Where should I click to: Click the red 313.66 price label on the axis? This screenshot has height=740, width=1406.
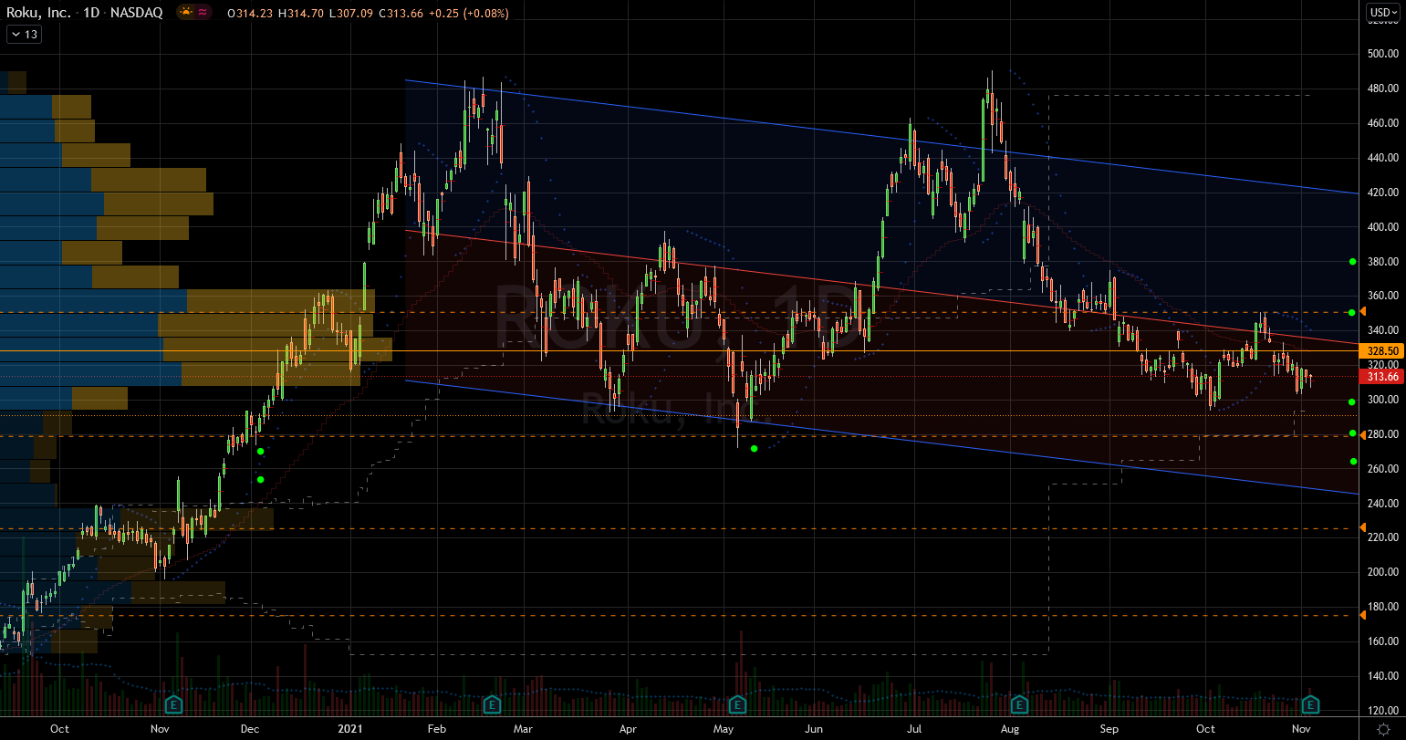(1383, 377)
